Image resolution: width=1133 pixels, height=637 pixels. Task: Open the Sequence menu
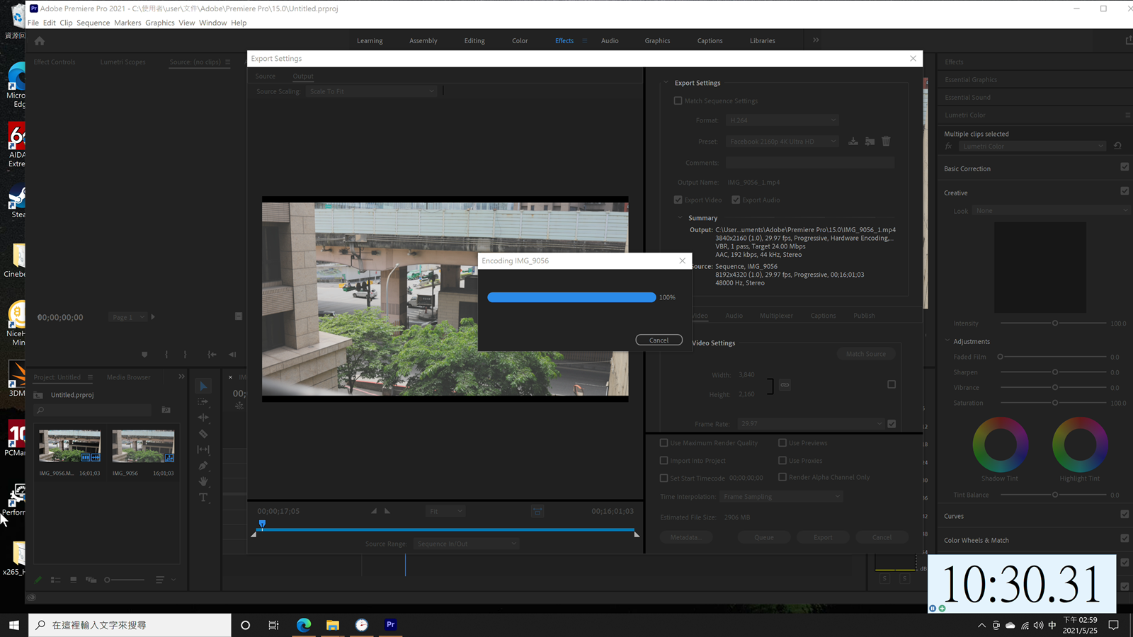click(x=93, y=23)
